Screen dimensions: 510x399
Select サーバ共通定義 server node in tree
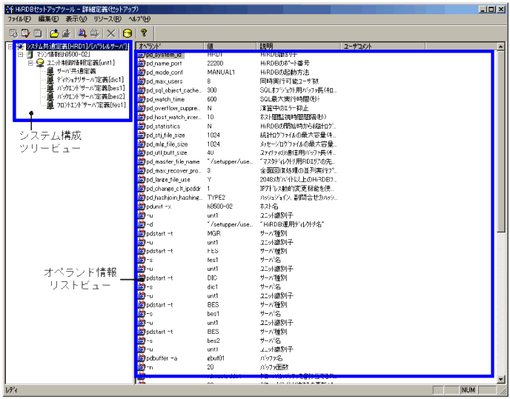(76, 71)
